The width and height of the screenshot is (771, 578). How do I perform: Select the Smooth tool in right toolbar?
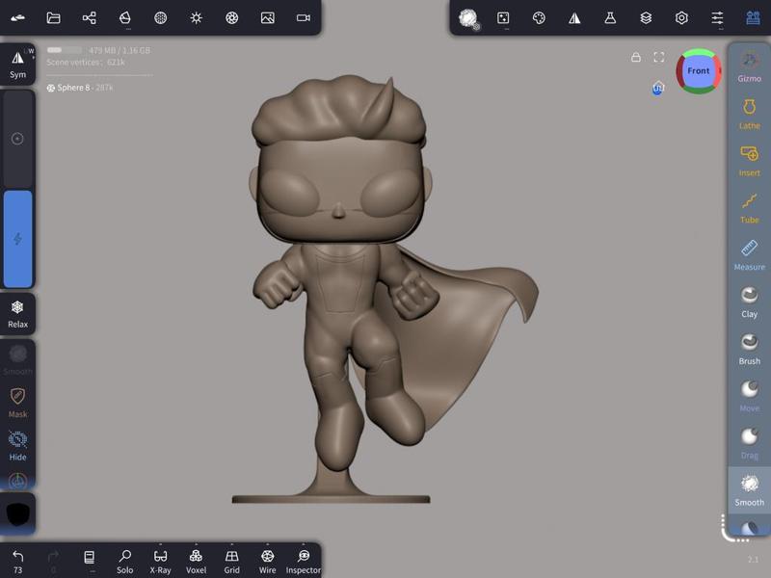[x=749, y=490]
